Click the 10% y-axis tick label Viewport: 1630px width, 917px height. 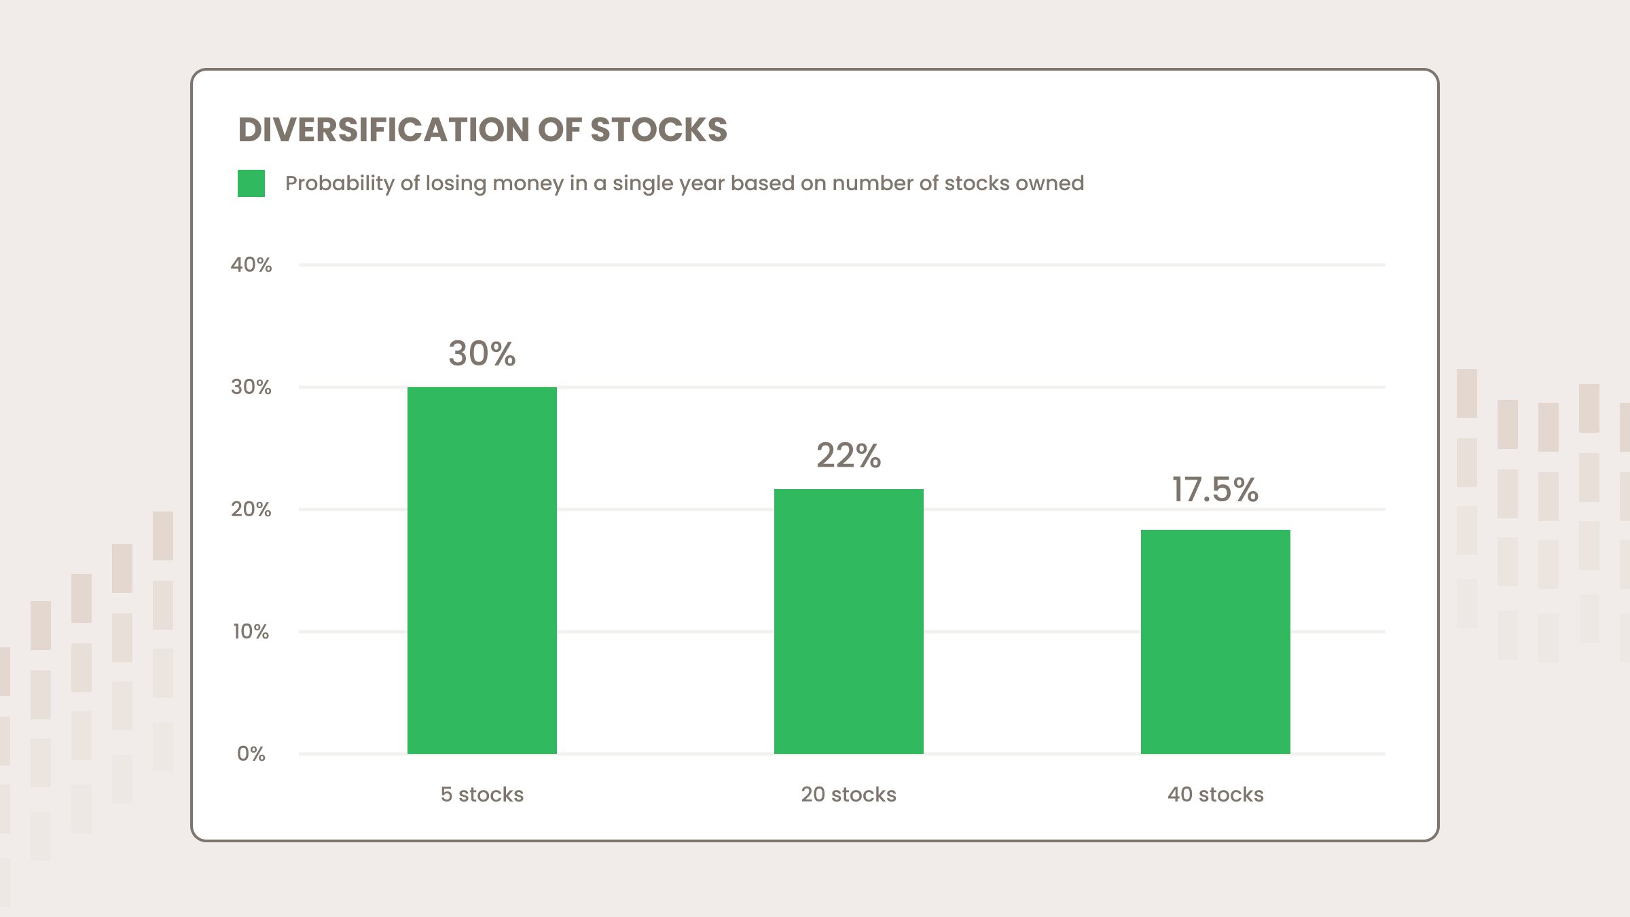[251, 632]
